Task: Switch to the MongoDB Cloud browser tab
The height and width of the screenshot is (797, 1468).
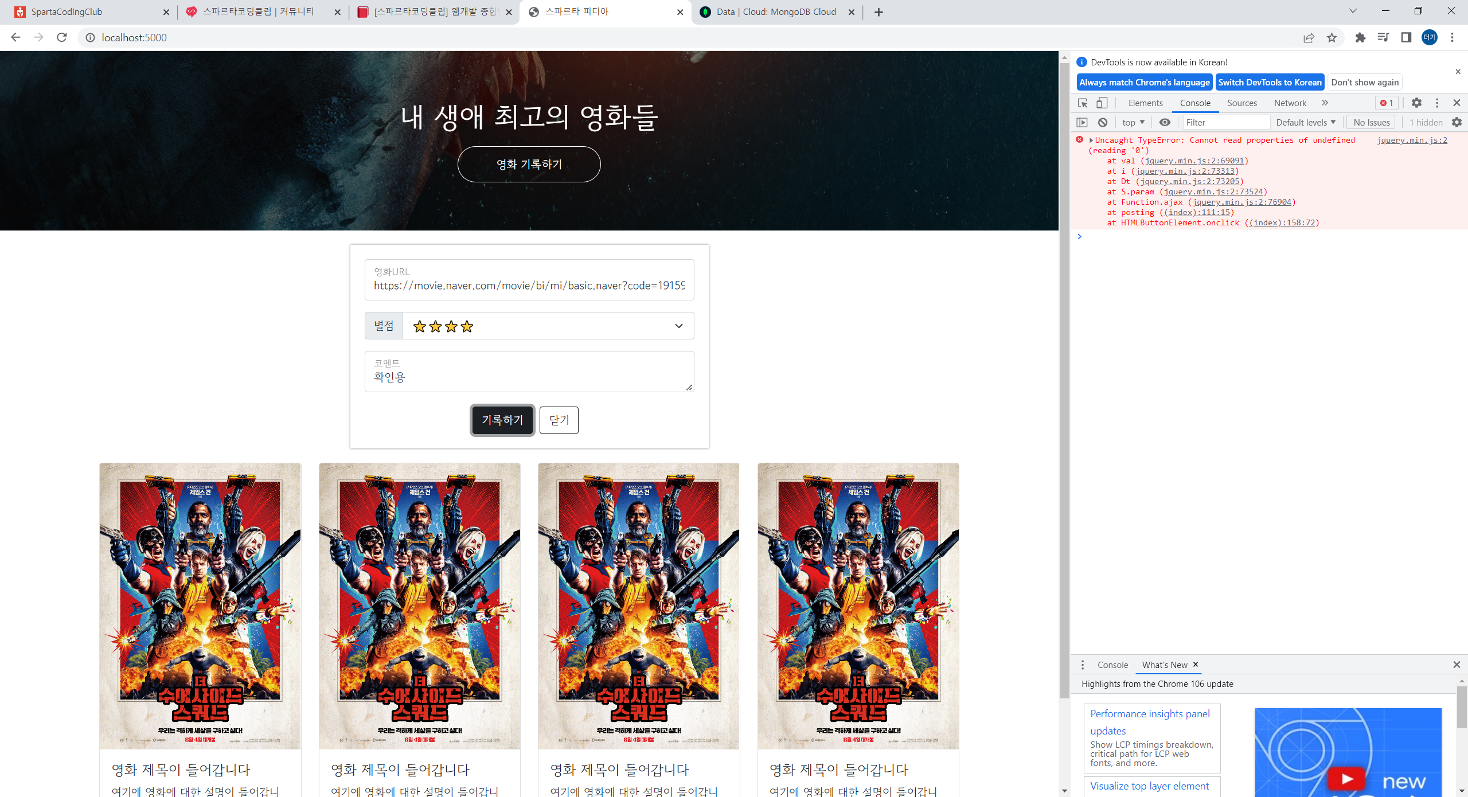Action: (775, 12)
